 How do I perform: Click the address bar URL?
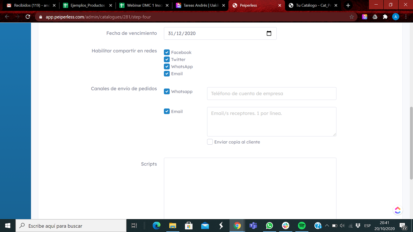[98, 17]
